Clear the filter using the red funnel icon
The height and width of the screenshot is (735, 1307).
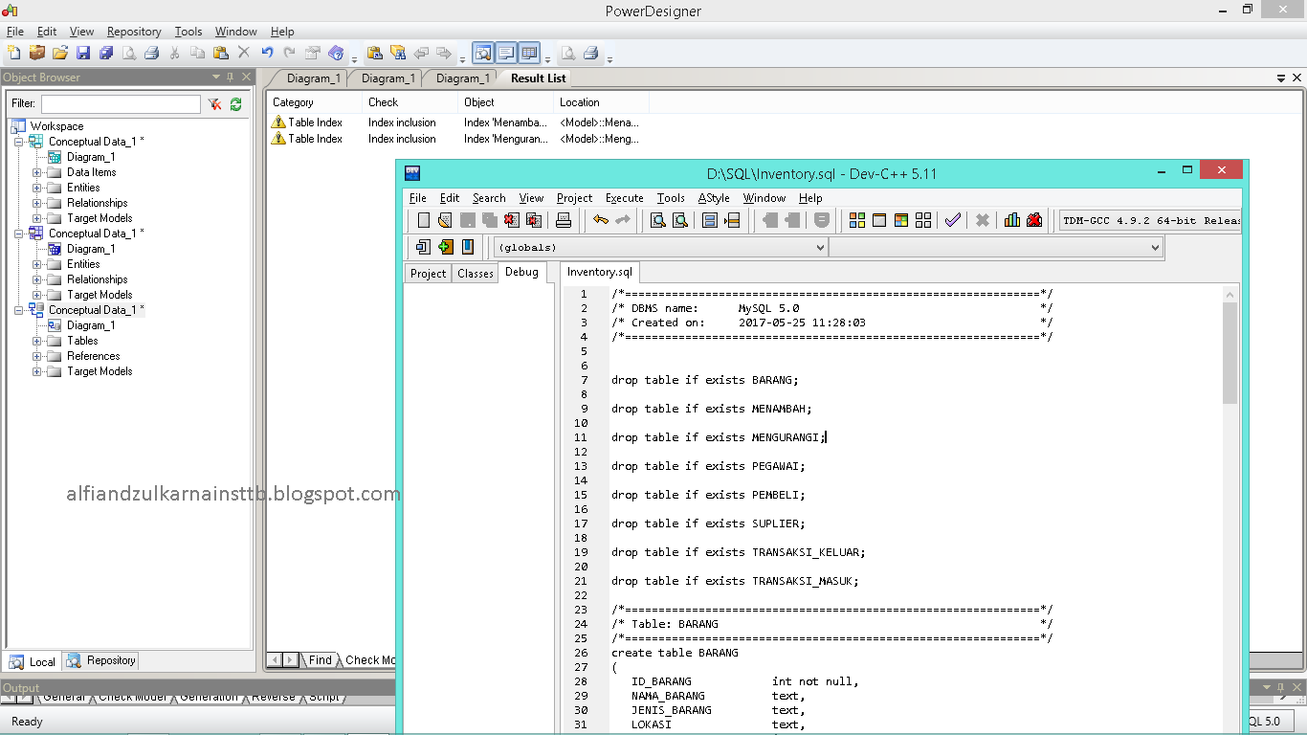(214, 103)
